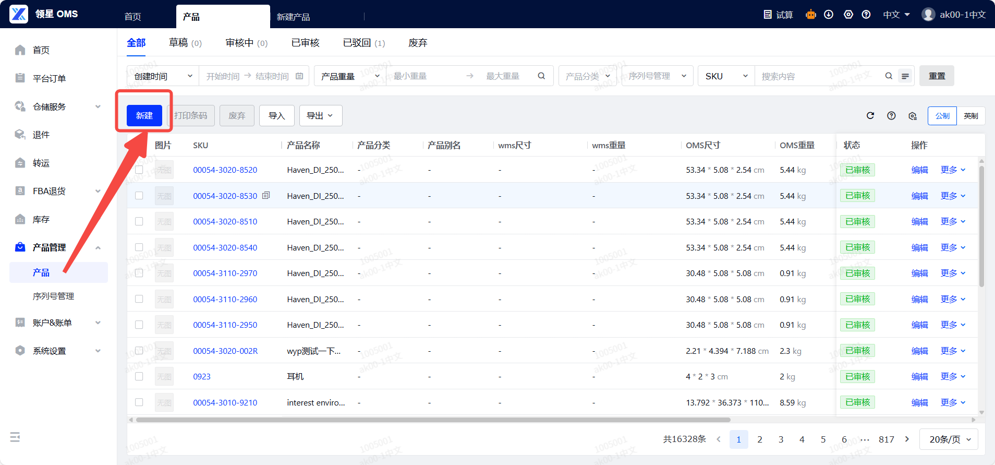Click the blue 新建 button

click(144, 116)
